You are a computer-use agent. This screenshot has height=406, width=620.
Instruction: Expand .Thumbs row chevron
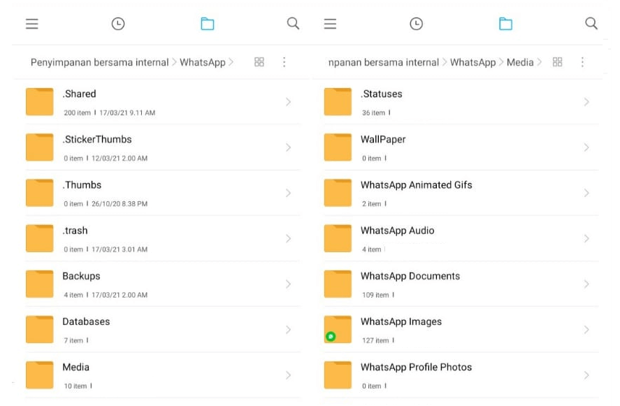click(288, 193)
